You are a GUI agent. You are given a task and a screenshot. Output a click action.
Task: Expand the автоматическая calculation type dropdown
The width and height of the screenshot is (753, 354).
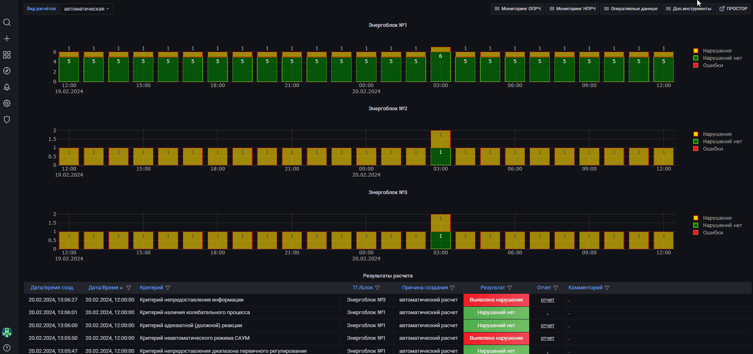[x=87, y=9]
